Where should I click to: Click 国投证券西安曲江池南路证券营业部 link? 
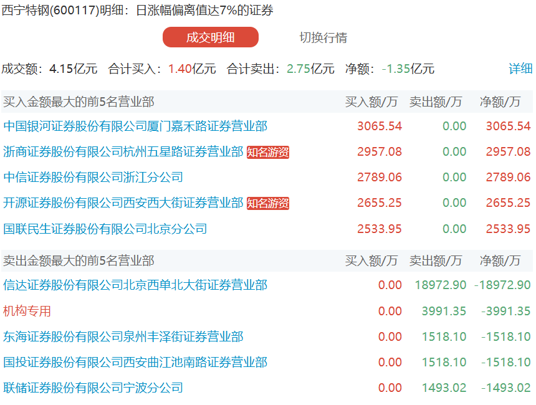[135, 362]
